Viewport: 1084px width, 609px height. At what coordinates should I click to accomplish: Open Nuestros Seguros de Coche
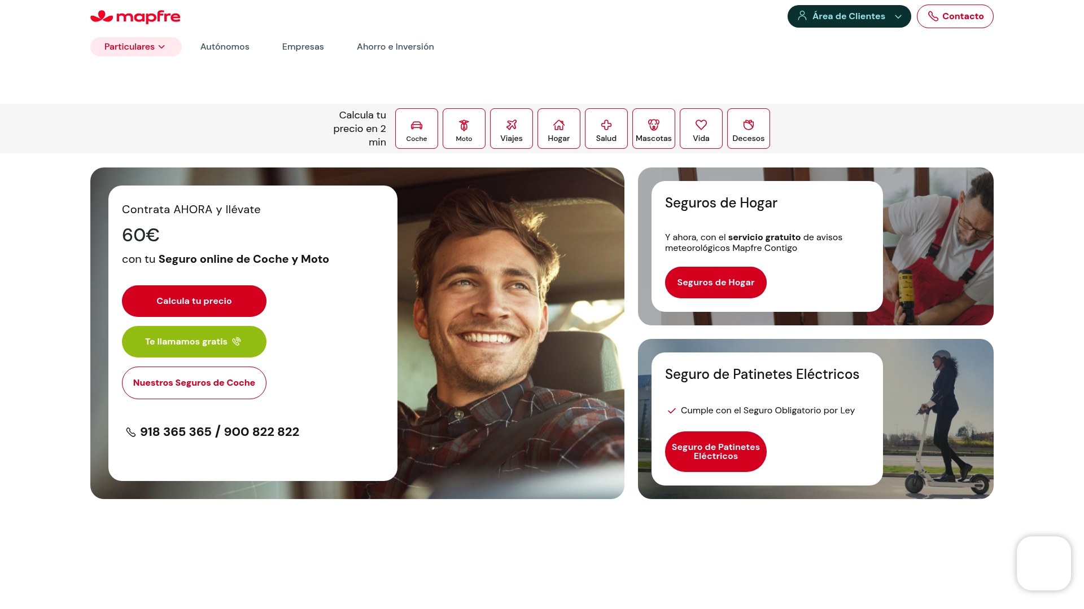(x=194, y=383)
